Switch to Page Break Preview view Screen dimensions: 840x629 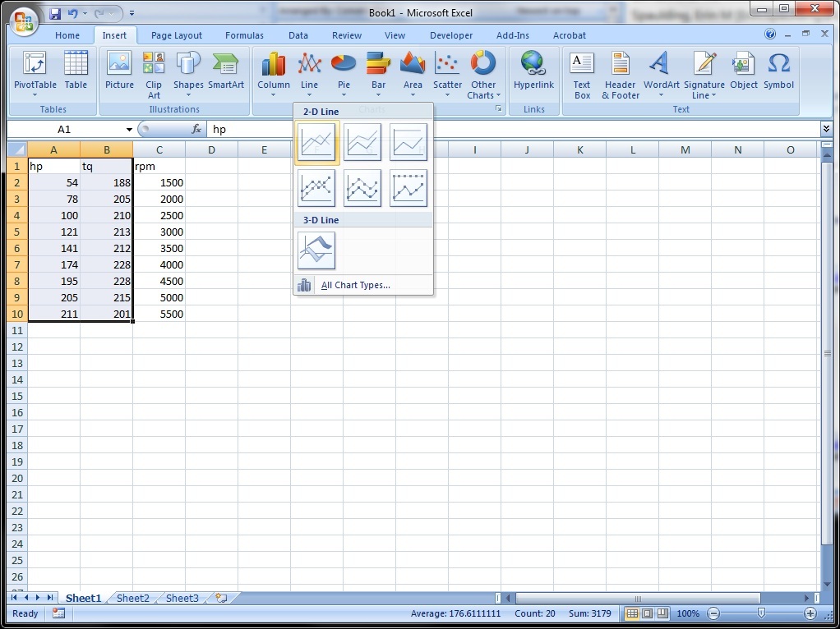click(662, 613)
